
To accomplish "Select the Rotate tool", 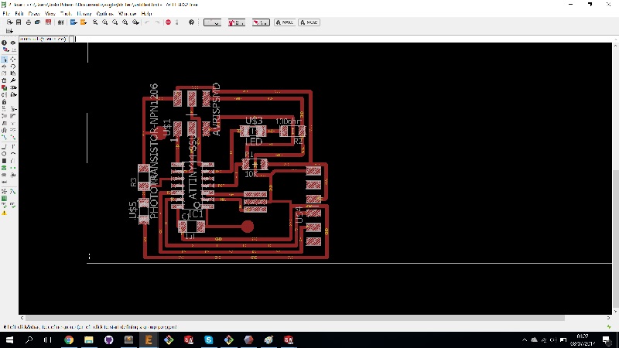I will point(12,67).
